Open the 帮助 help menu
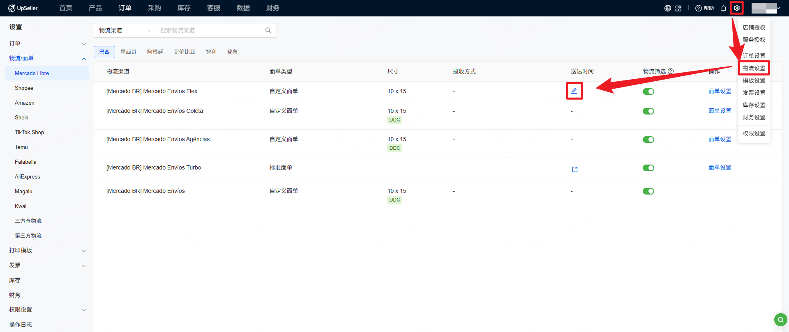The width and height of the screenshot is (789, 332). 704,8
